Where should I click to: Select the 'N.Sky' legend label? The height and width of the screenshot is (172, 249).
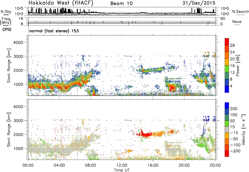(6, 11)
